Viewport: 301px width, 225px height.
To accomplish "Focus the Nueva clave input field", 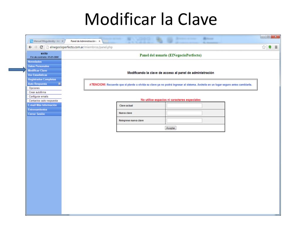I will (x=184, y=113).
